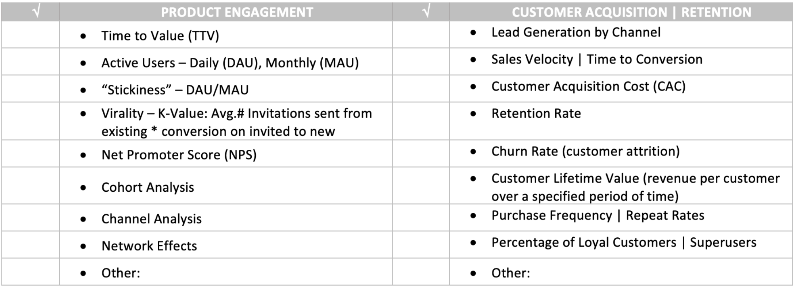This screenshot has width=795, height=287.
Task: Click the checkmark symbol left of Product Engagement header
Action: click(x=36, y=12)
